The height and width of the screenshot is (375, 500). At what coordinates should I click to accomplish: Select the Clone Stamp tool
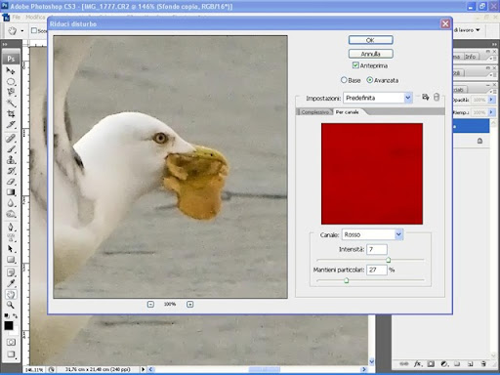click(x=11, y=159)
